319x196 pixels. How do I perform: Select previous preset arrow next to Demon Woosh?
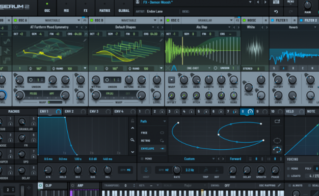point(258,2)
